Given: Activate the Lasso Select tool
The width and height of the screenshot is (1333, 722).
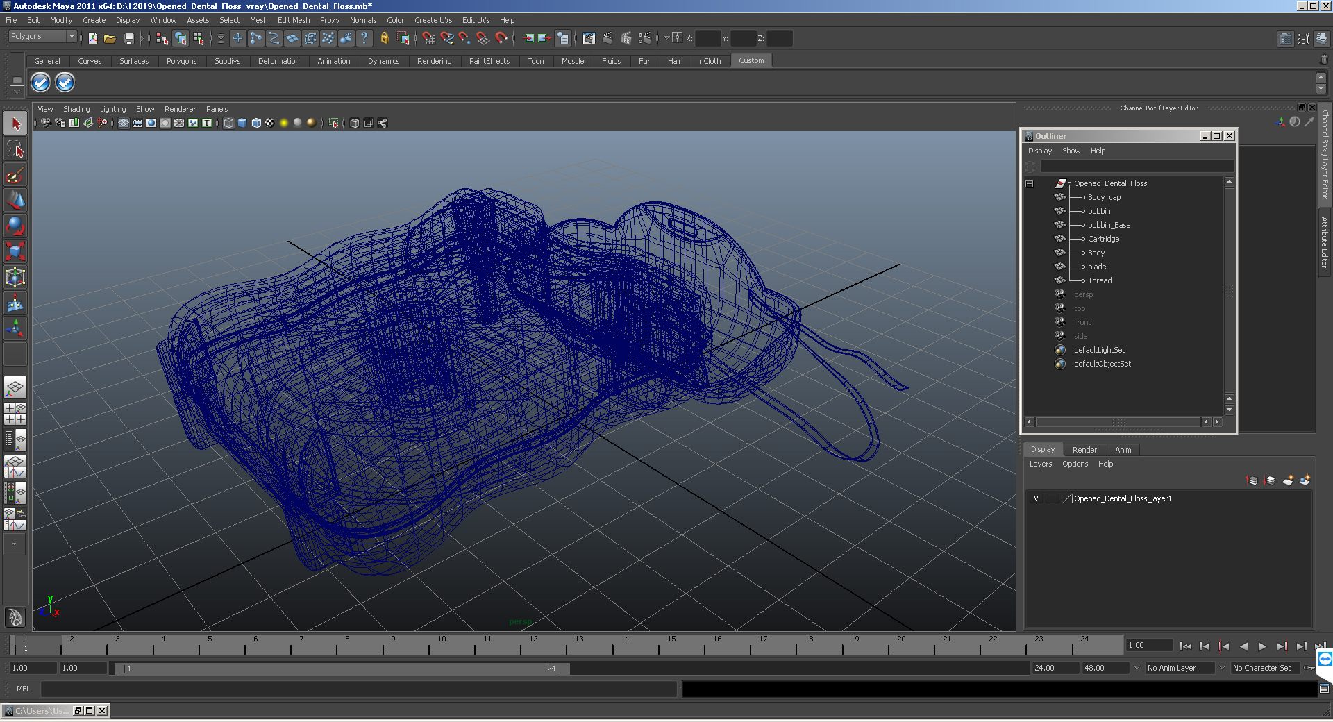Looking at the screenshot, I should click(15, 149).
